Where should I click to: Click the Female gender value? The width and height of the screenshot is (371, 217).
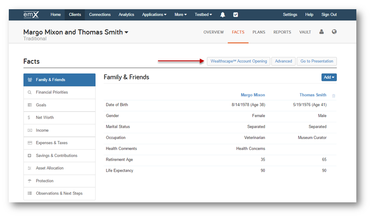[x=258, y=116]
